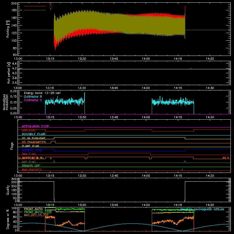Click the Roll period axis title
This screenshot has height=234, width=234.
pos(9,73)
